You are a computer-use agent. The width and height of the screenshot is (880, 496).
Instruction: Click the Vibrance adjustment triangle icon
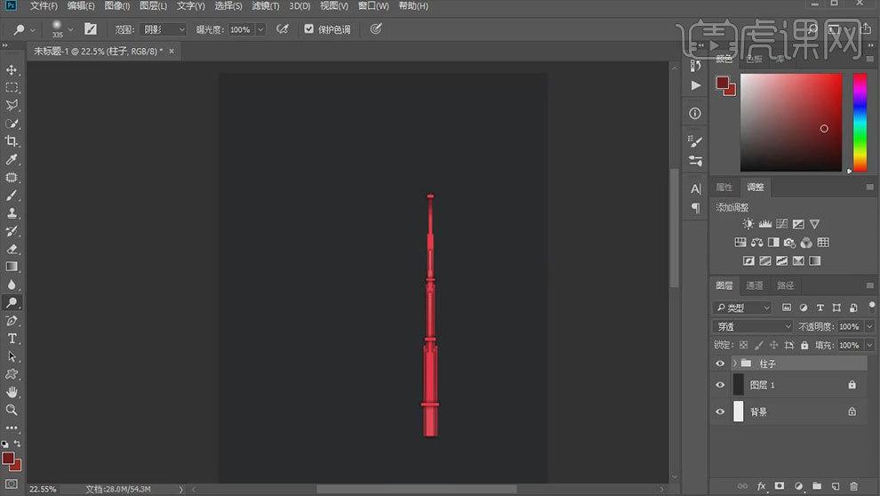814,224
